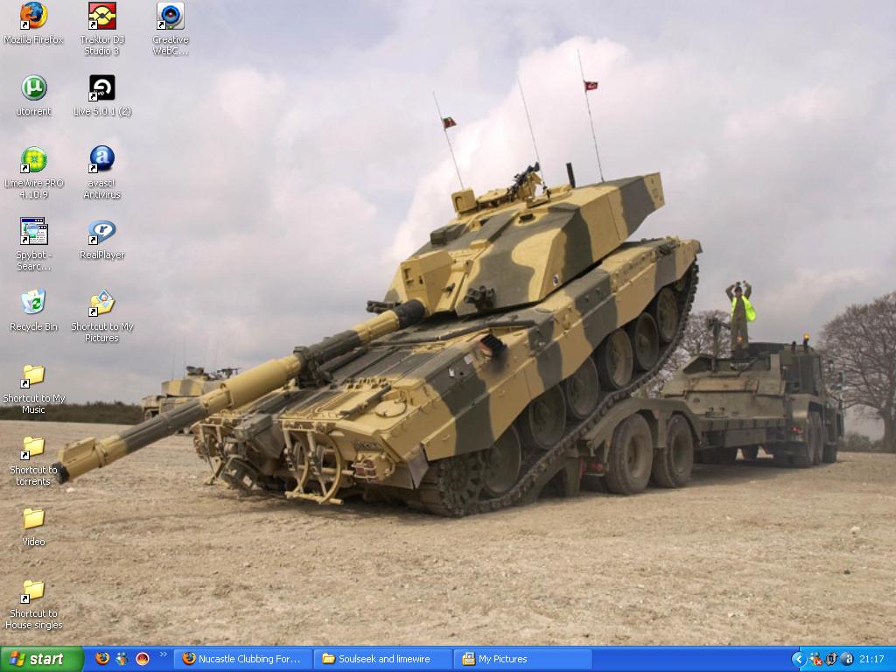Screen dimensions: 896x672
Task: Launch Traktor DJ Studio 3 from desktop
Action: [102, 17]
